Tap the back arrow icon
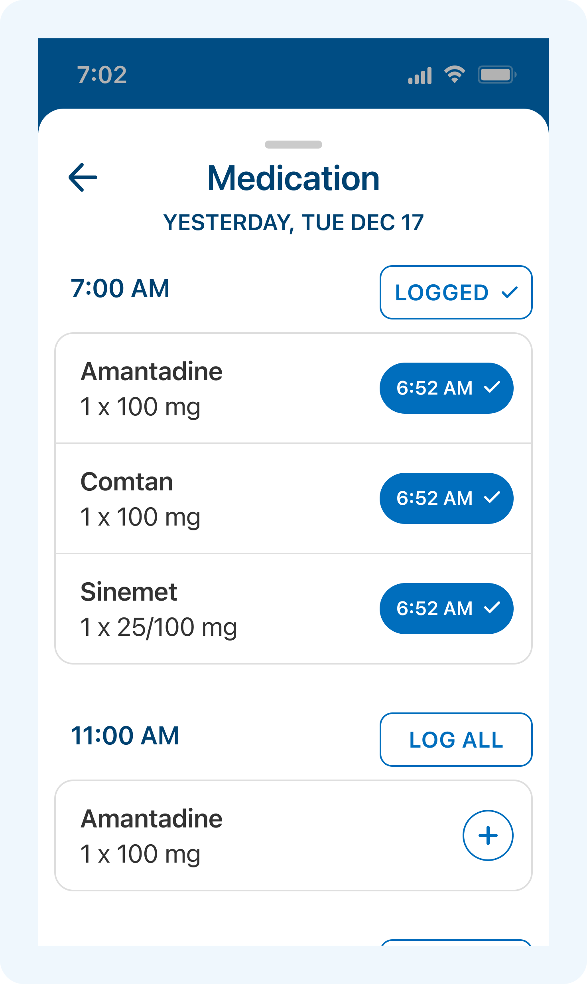 (x=83, y=177)
